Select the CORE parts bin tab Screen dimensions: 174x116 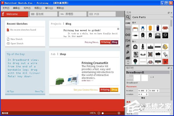[128, 23]
